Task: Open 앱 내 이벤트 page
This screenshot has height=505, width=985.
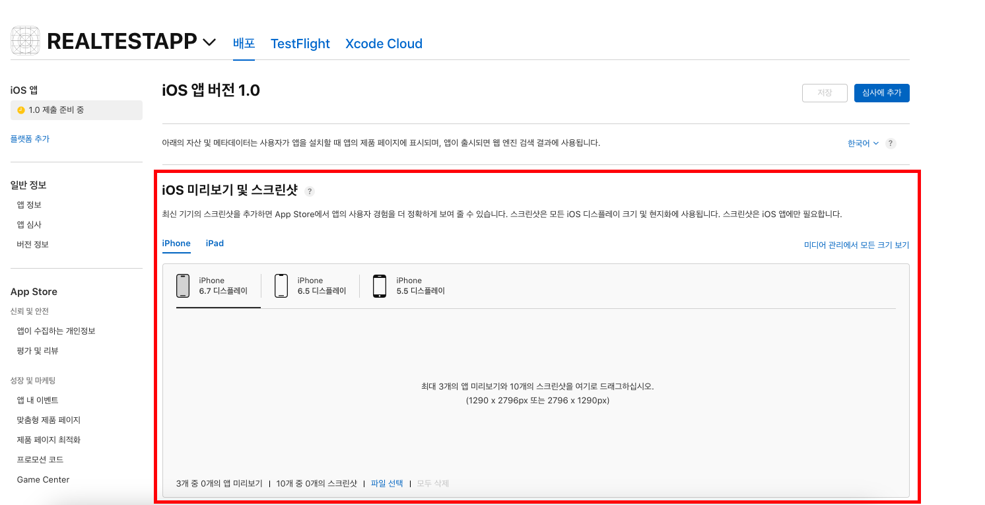Action: pos(38,400)
